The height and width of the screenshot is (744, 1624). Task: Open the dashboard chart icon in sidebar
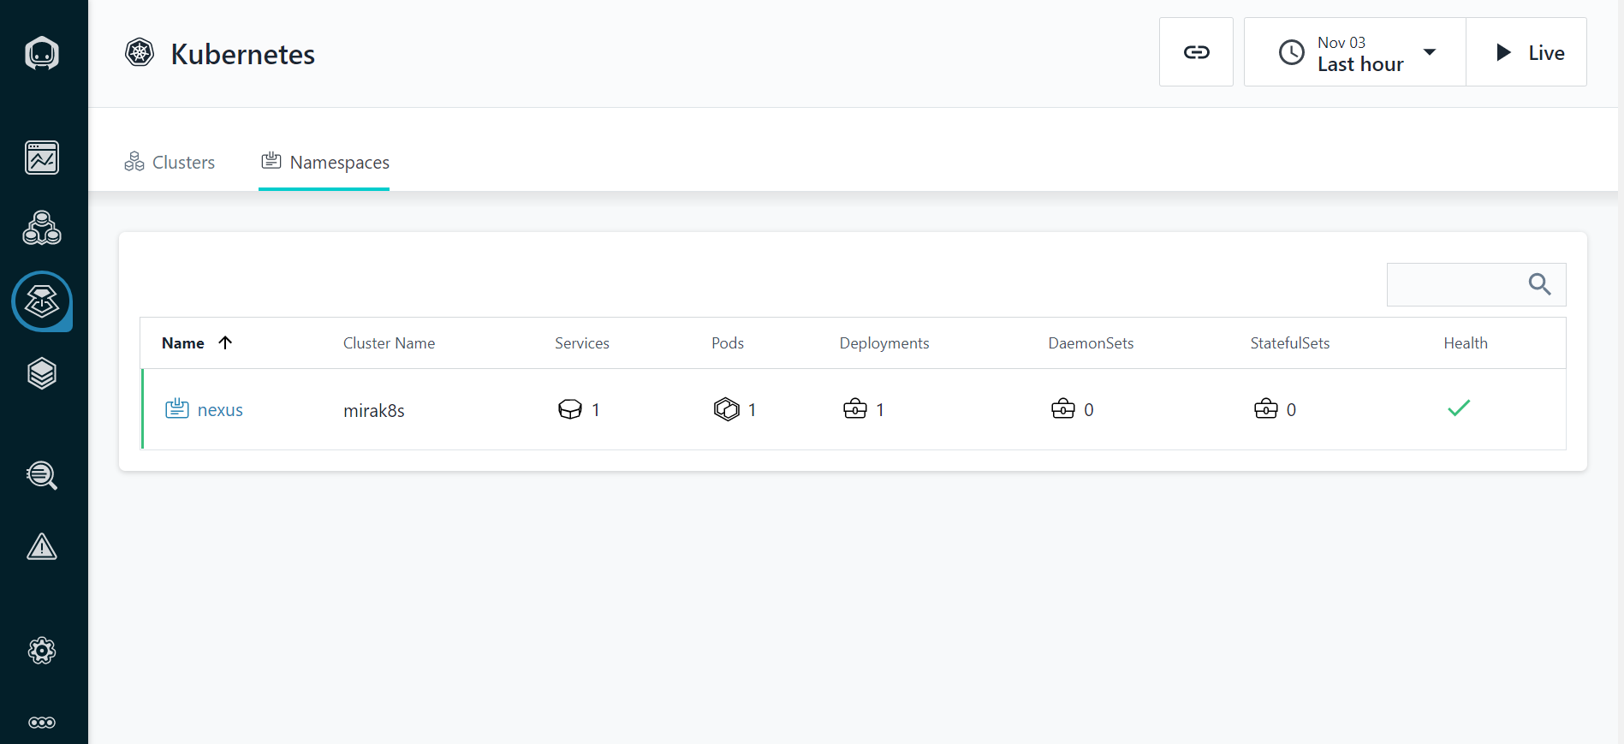pyautogui.click(x=42, y=158)
